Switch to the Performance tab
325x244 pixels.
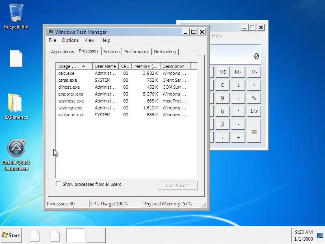click(137, 52)
